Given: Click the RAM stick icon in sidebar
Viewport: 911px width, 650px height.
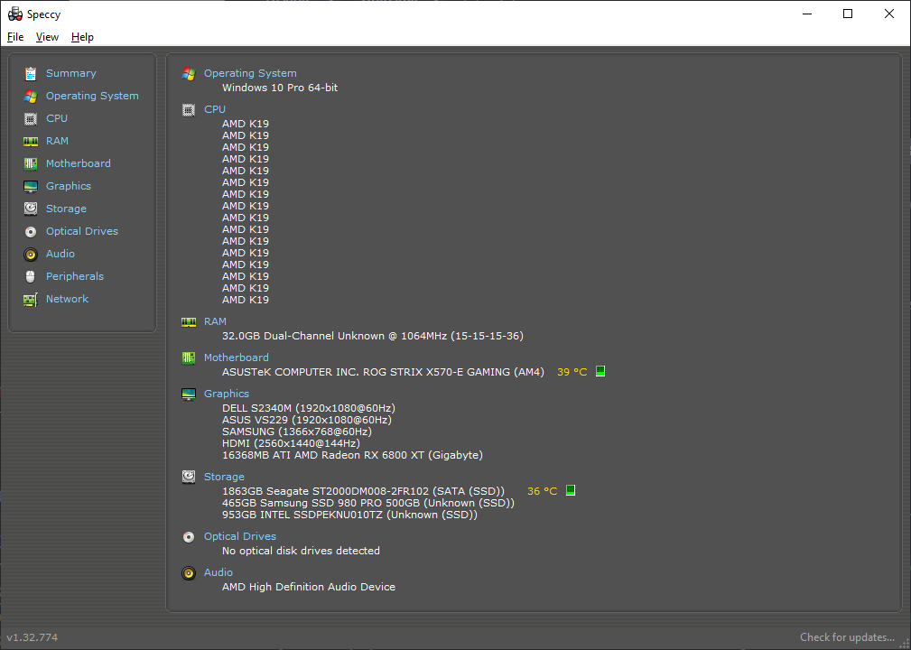Looking at the screenshot, I should click(31, 141).
